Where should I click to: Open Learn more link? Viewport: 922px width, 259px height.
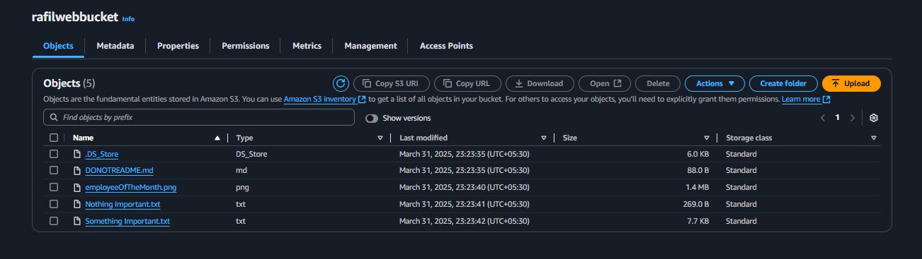[805, 100]
